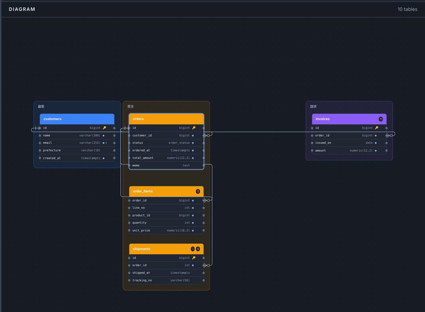The height and width of the screenshot is (312, 425).
Task: Select the order_items table header
Action: 166,191
